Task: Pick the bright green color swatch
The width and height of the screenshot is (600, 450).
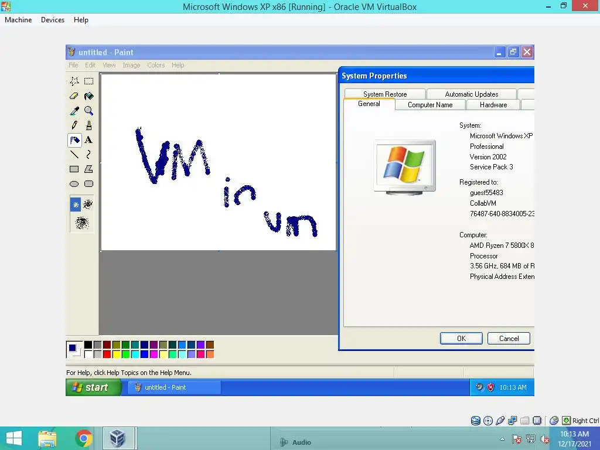Action: [125, 354]
